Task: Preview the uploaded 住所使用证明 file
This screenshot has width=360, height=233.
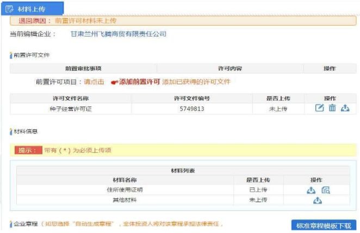Action: click(325, 190)
